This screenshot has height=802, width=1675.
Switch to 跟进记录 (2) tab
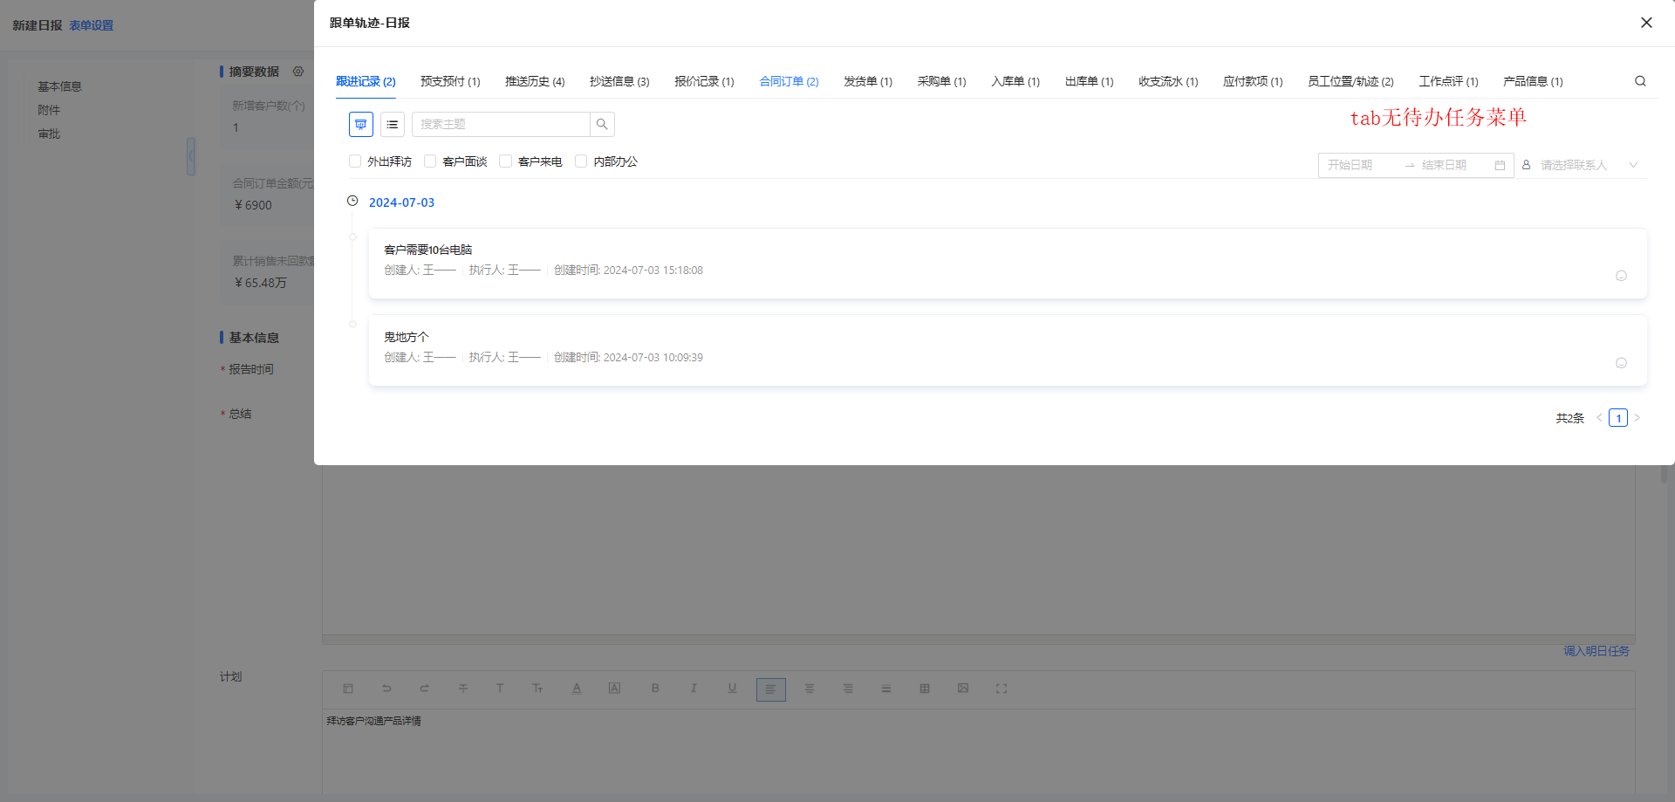(366, 82)
